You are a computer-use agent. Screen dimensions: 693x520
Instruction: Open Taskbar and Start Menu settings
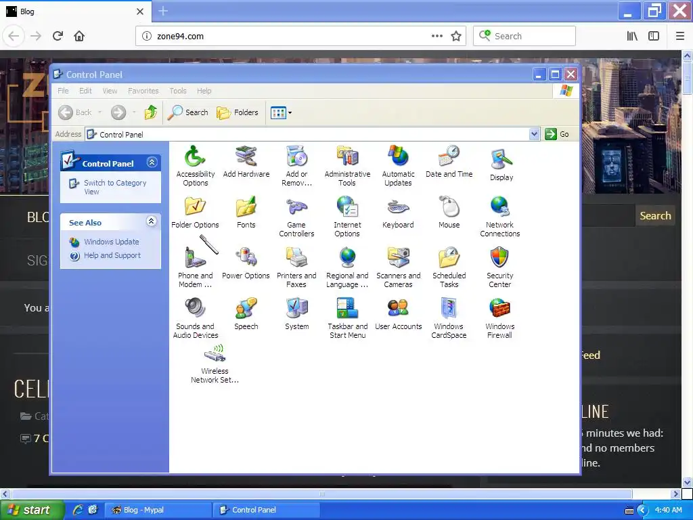click(x=347, y=318)
